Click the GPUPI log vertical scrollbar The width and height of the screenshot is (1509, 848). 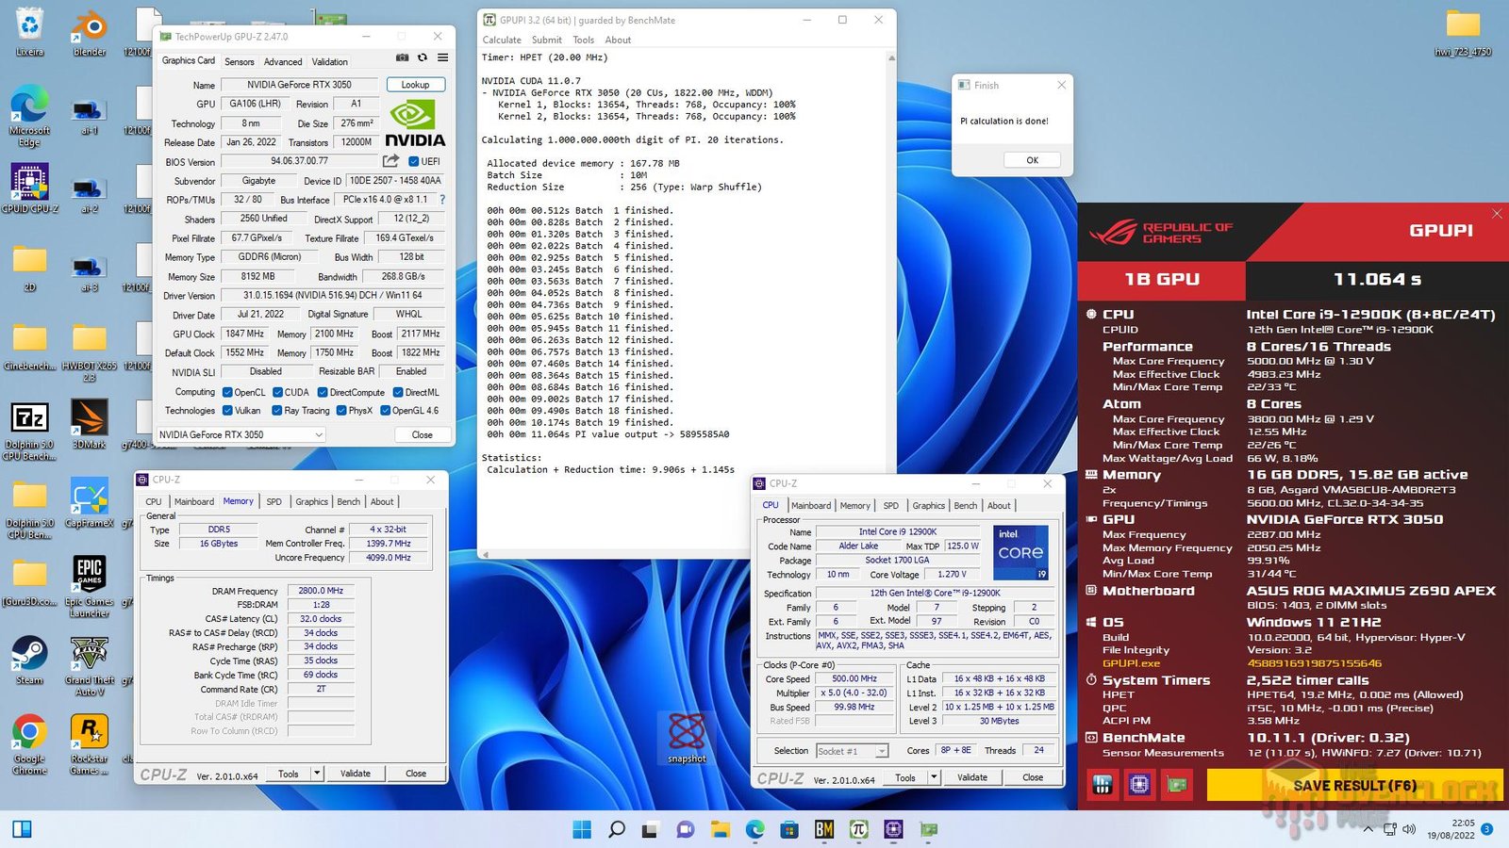891,302
